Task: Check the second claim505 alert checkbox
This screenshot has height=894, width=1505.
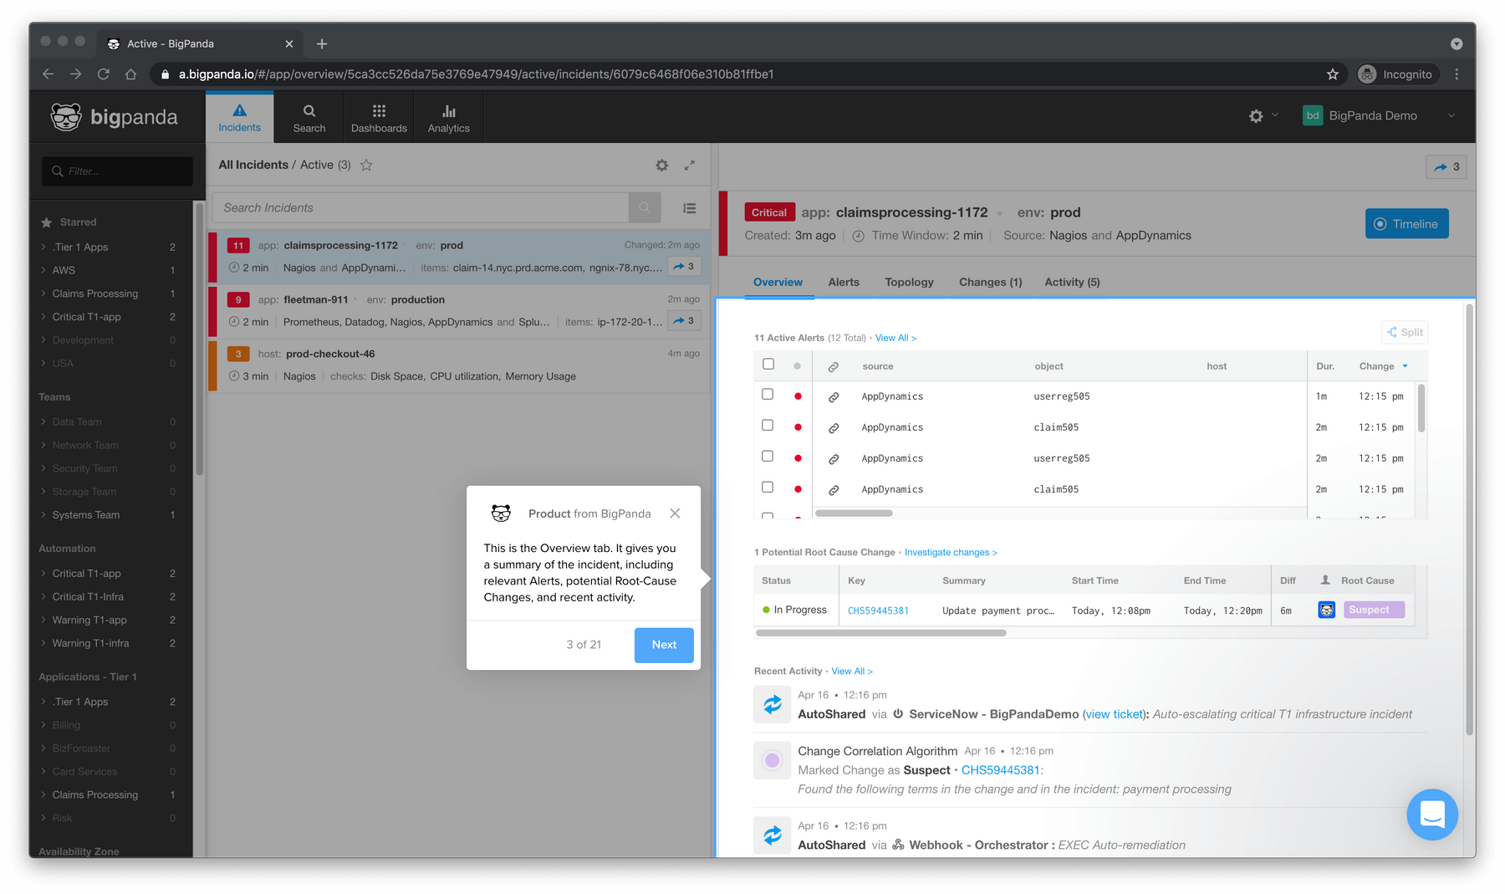Action: [x=768, y=488]
